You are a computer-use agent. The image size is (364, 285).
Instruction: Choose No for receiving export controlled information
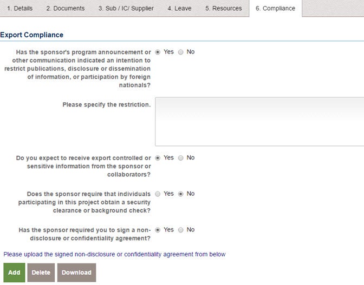tap(180, 158)
